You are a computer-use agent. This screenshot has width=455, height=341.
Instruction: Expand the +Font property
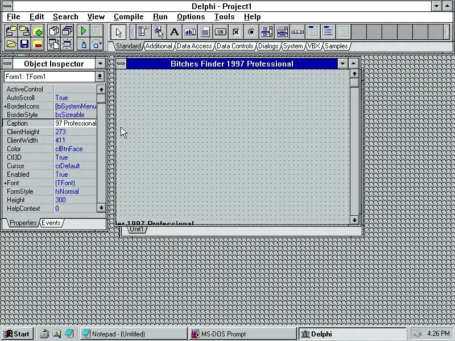[x=5, y=183]
